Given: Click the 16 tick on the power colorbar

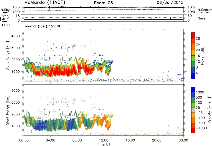Looking at the screenshot, I should tap(198, 56).
